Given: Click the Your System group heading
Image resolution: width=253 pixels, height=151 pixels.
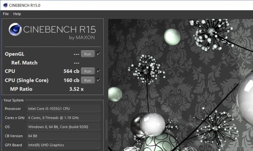Looking at the screenshot, I should [x=14, y=100].
